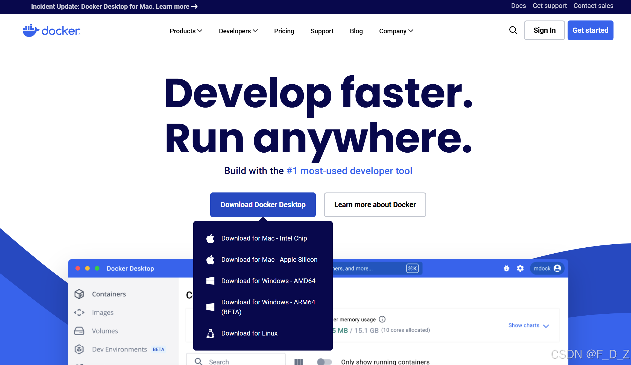Click the columns view icon beside Search
The image size is (631, 365).
coord(299,362)
